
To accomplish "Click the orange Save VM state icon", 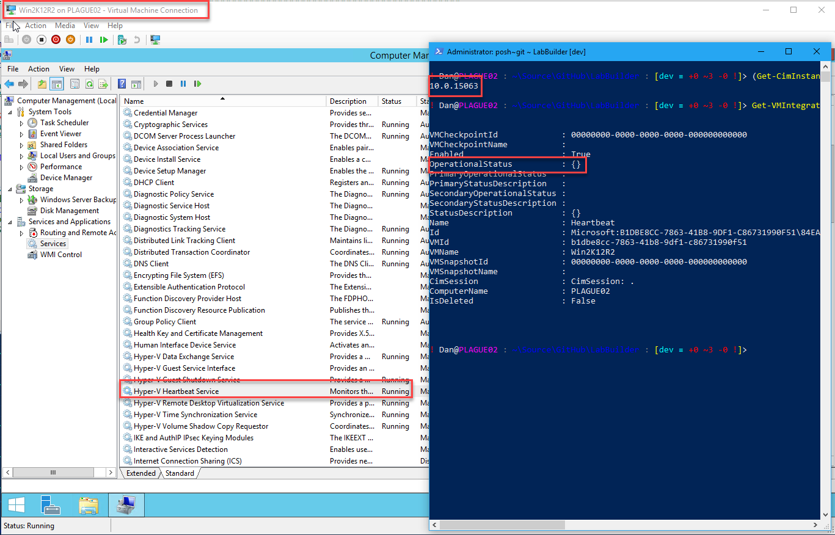I will tap(70, 40).
